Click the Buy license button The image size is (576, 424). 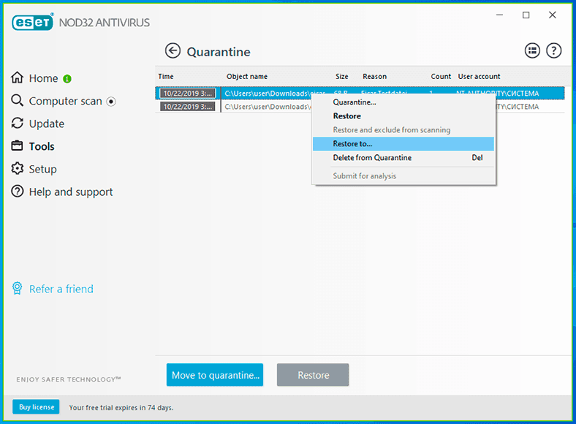(x=36, y=406)
